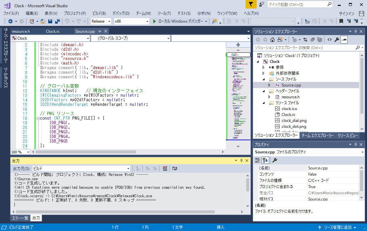Switch to the エラー一覧 tab
The width and height of the screenshot is (367, 231).
(20, 218)
